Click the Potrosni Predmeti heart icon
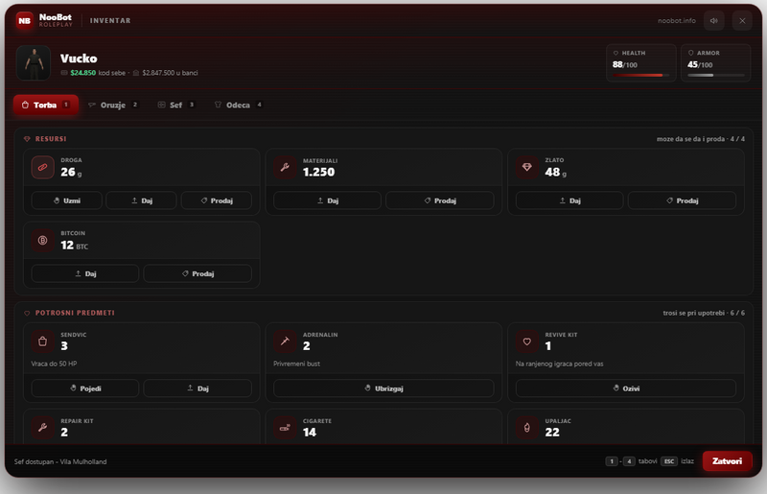This screenshot has width=767, height=494. tap(27, 313)
